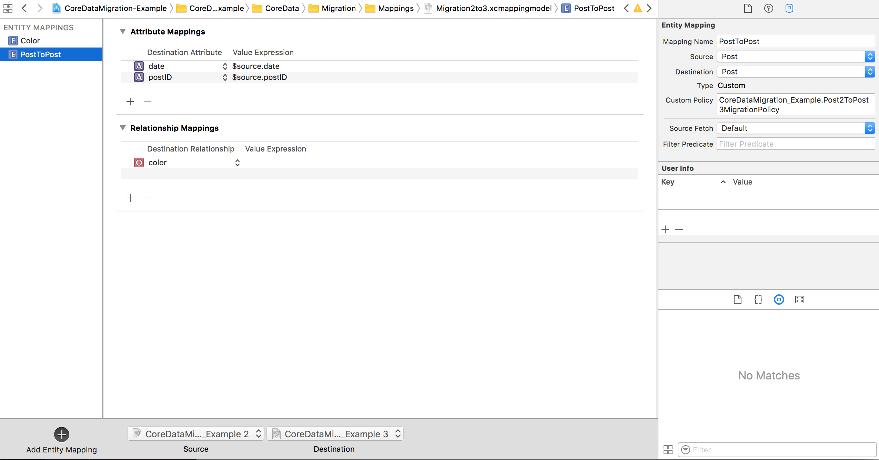This screenshot has width=879, height=460.
Task: Select the Entity Mapping inspector icon
Action: (x=789, y=8)
